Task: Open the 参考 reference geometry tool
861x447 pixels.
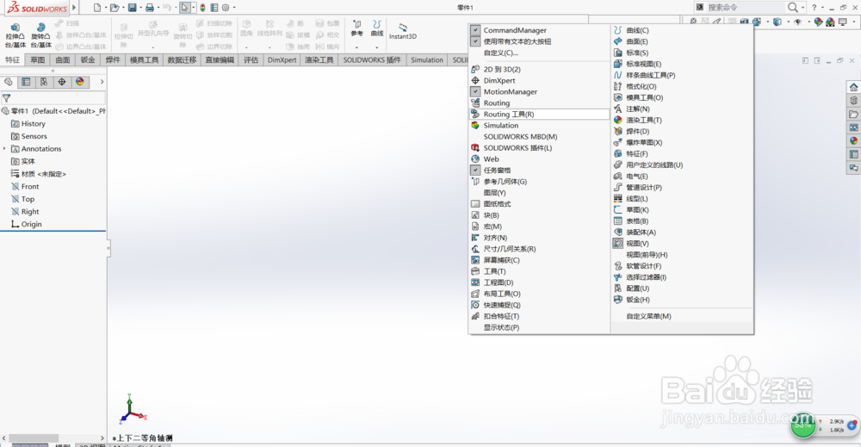Action: point(357,28)
